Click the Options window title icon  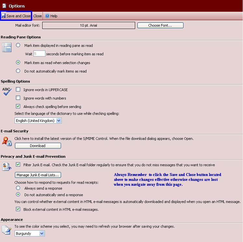click(4, 6)
